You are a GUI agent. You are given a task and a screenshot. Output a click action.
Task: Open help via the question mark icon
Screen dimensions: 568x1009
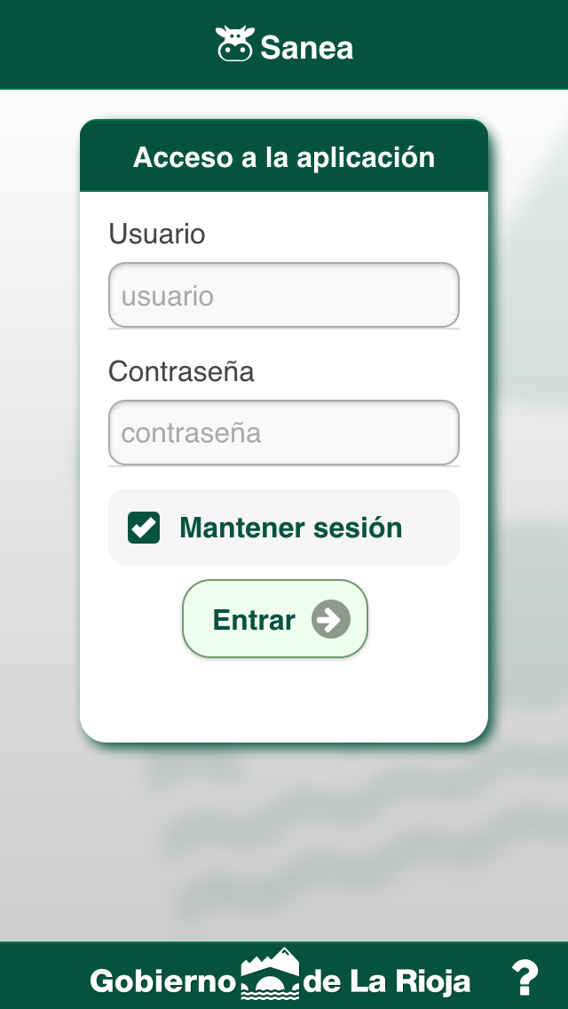[x=525, y=978]
